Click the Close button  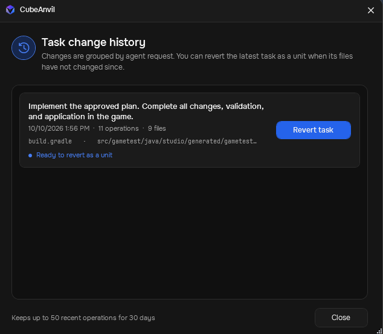[x=341, y=318]
